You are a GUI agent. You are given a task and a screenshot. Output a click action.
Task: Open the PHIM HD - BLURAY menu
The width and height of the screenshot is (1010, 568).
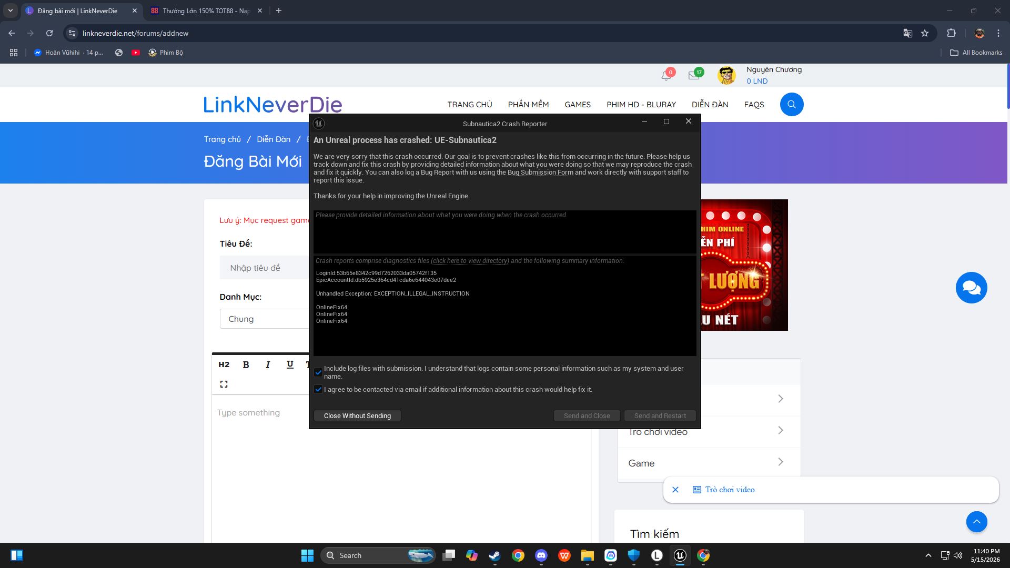point(641,105)
